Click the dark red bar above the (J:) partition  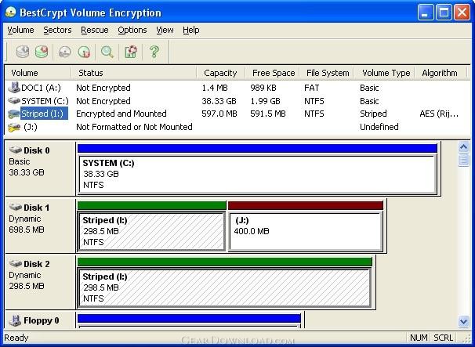coord(306,205)
